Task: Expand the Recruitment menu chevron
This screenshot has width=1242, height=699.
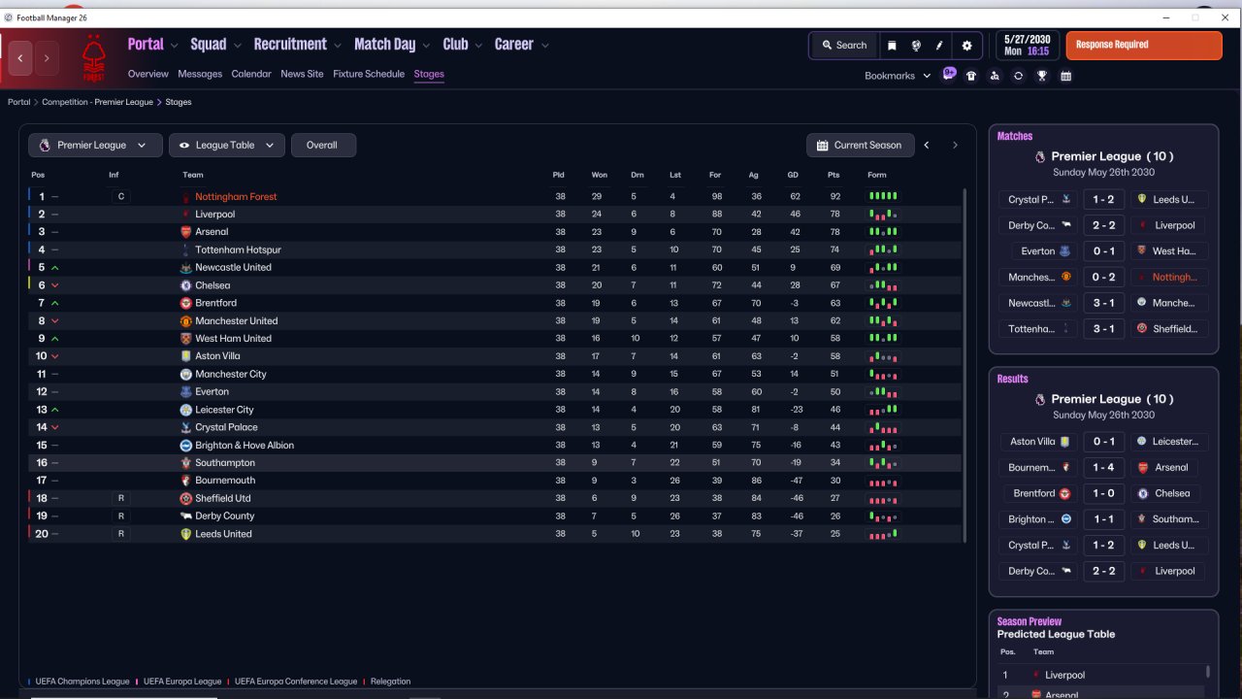Action: point(338,46)
